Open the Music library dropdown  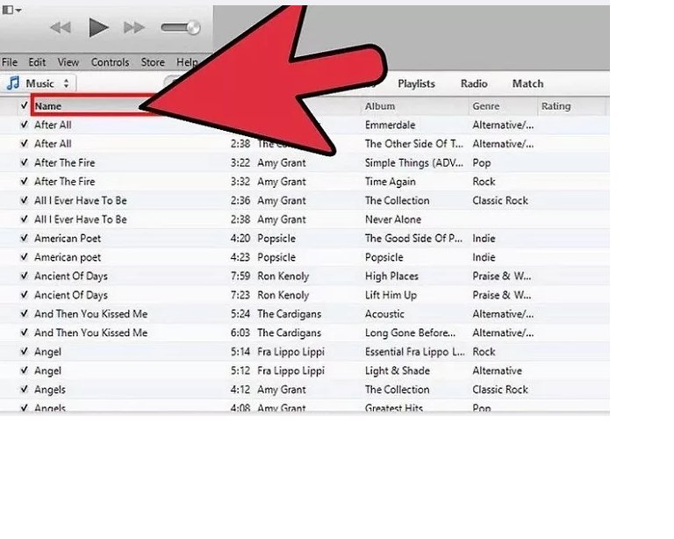[x=40, y=83]
